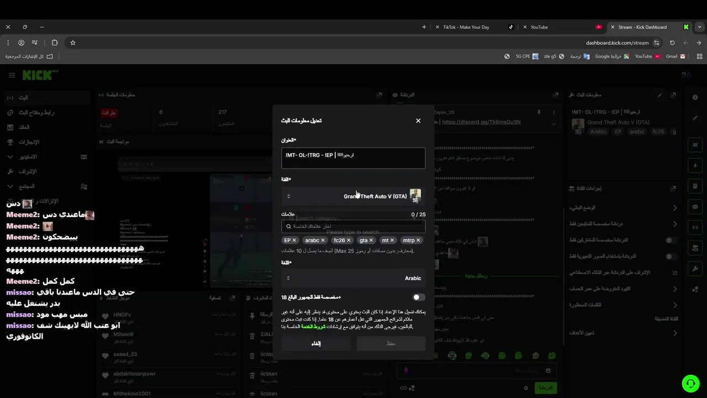707x398 pixels.
Task: Open the info icon in the right toolbar
Action: pyautogui.click(x=695, y=97)
